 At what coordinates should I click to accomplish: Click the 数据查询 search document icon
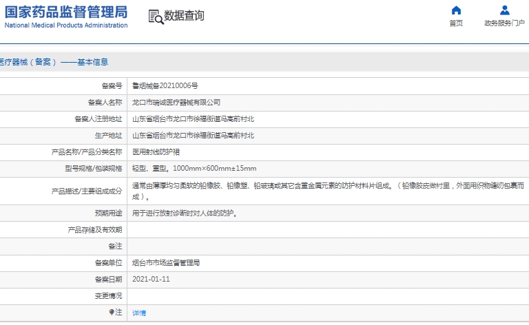[x=156, y=17]
